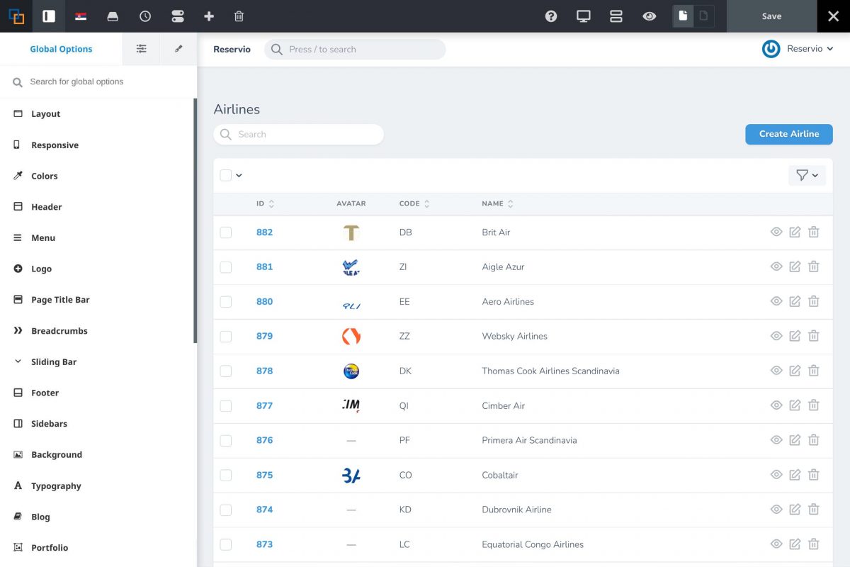Open the help question mark icon
This screenshot has height=567, width=850.
[551, 16]
